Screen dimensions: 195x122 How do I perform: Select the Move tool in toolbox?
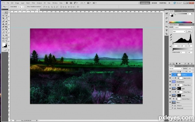(6, 13)
